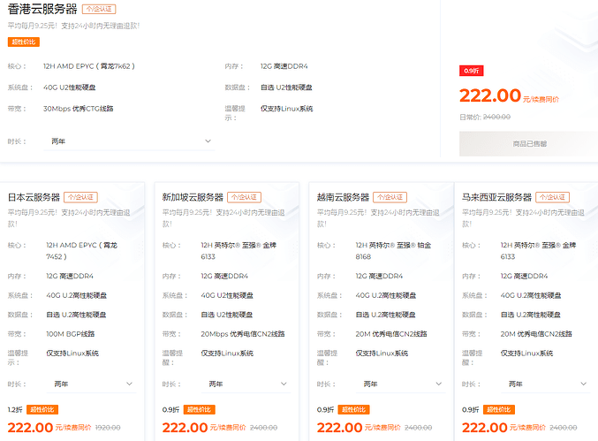Click 个/企认证 badge next to 日本云服务器

[x=81, y=197]
